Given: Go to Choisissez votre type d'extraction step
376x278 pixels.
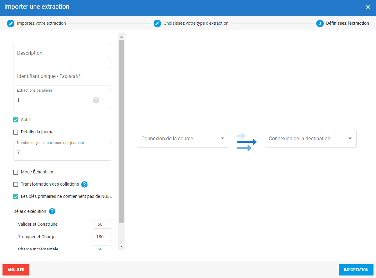Looking at the screenshot, I should pos(196,23).
